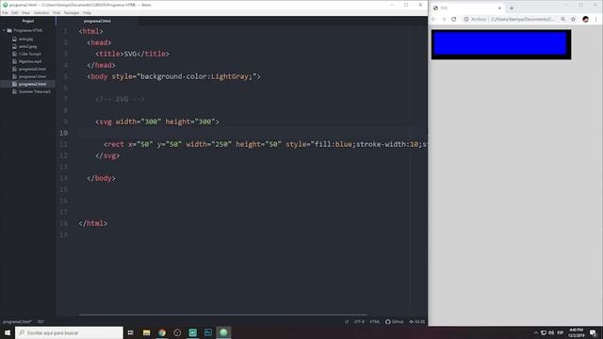Open Chrome from the taskbar
This screenshot has height=339, width=603.
coord(162,332)
